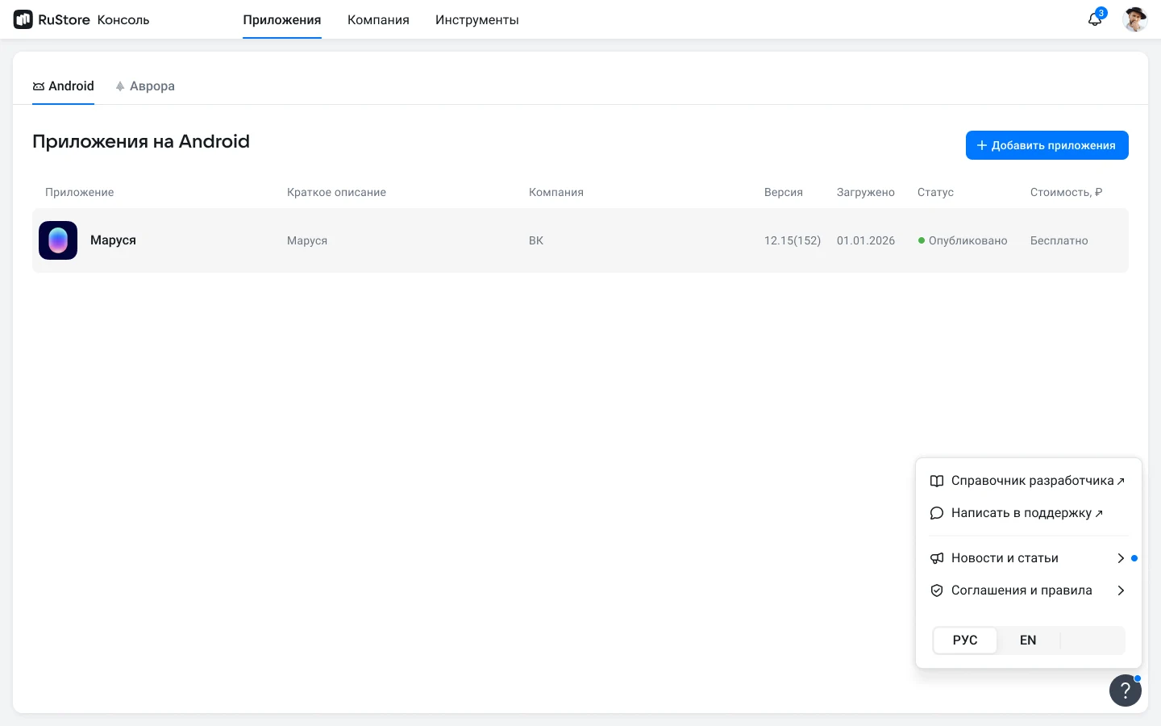Click the Android robot tab icon
This screenshot has width=1161, height=726.
(39, 86)
